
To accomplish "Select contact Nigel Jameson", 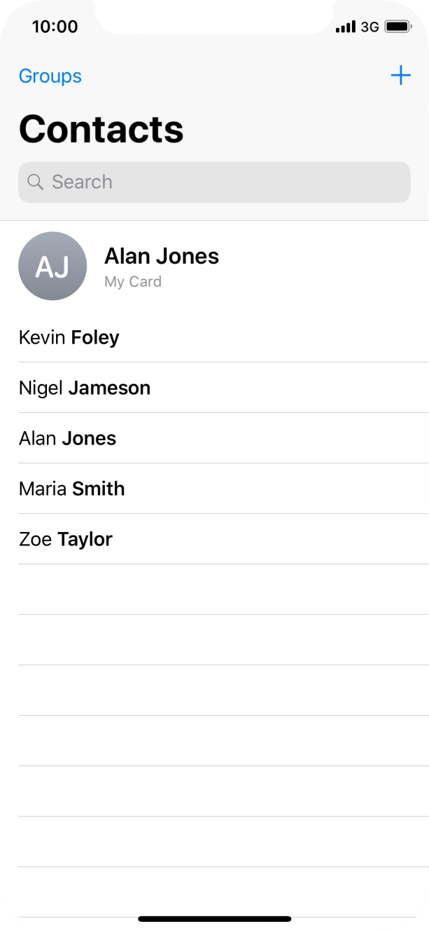I will [85, 388].
